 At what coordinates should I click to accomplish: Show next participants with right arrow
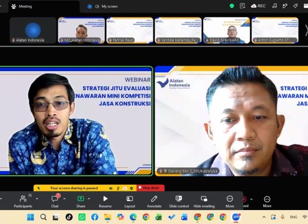tap(306, 30)
